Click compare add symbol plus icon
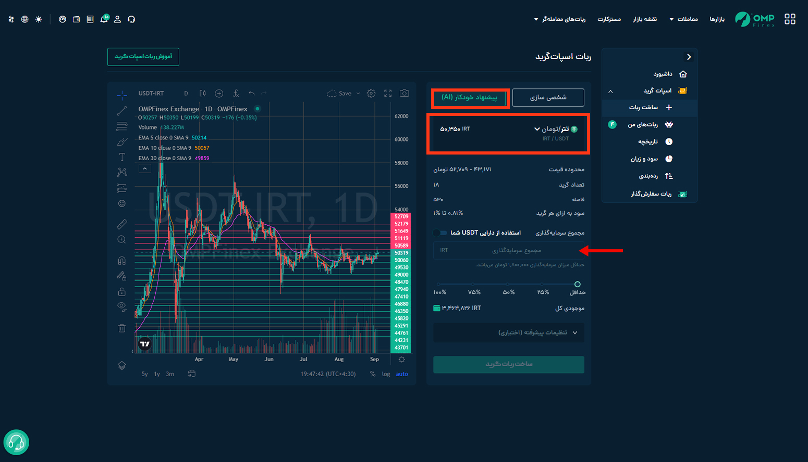The image size is (808, 462). tap(219, 93)
